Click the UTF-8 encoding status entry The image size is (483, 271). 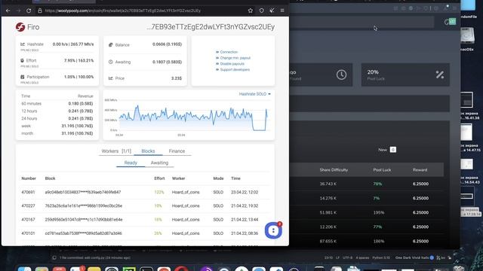[x=347, y=257]
